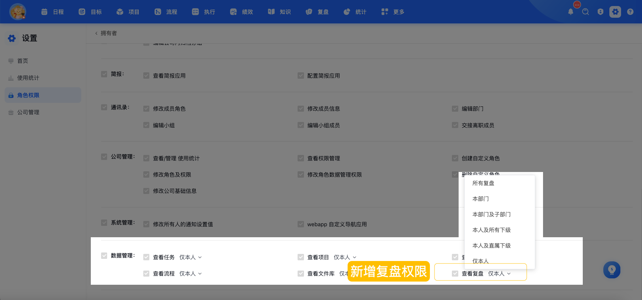
Task: Open the user avatar in top-left
Action: 18,12
